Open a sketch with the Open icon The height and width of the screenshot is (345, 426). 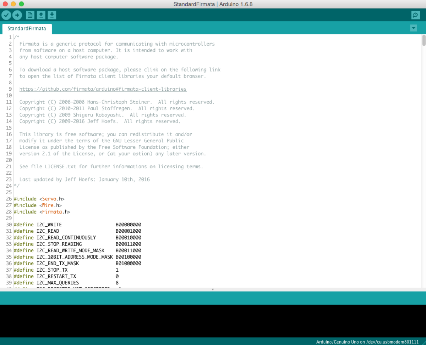pyautogui.click(x=41, y=15)
